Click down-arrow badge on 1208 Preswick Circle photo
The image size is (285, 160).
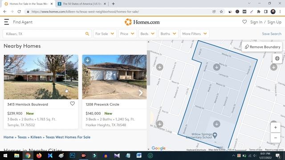(88, 60)
